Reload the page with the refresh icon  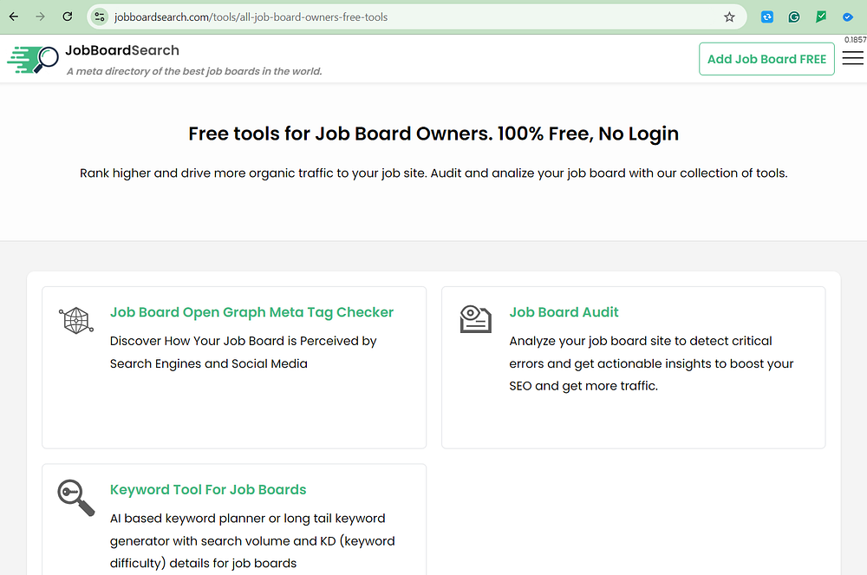click(x=68, y=16)
